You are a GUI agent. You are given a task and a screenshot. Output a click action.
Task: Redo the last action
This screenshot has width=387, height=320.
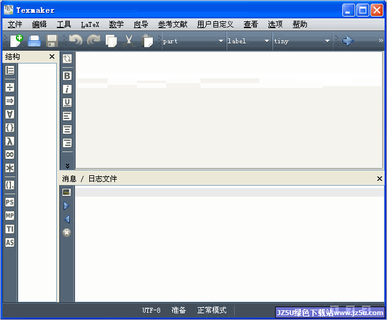[x=94, y=40]
